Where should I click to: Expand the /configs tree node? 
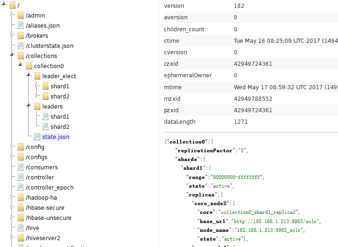tap(12, 156)
